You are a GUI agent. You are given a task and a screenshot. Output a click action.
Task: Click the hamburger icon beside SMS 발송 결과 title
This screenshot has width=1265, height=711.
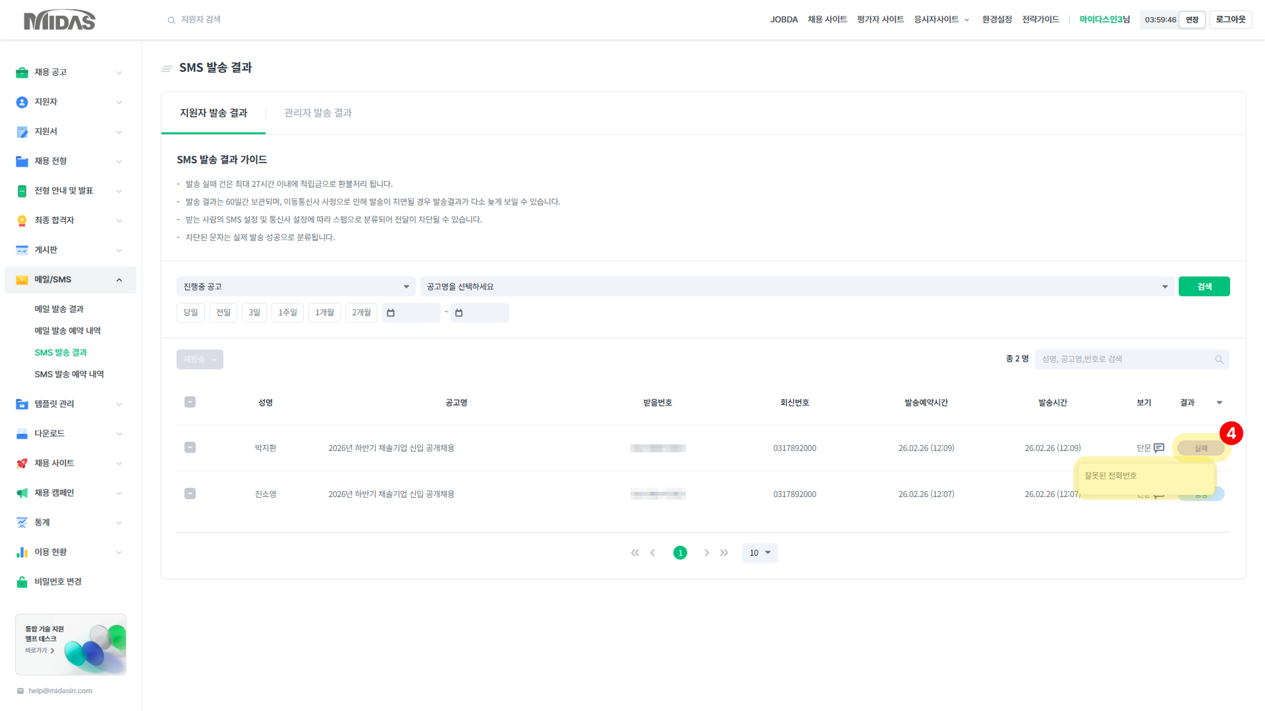point(167,68)
